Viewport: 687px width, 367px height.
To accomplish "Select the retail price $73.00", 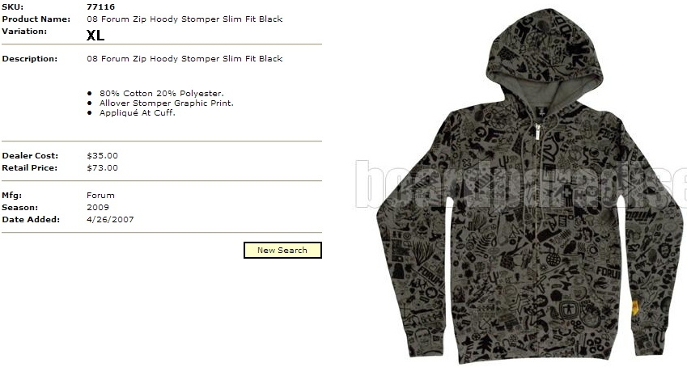I will click(x=102, y=167).
